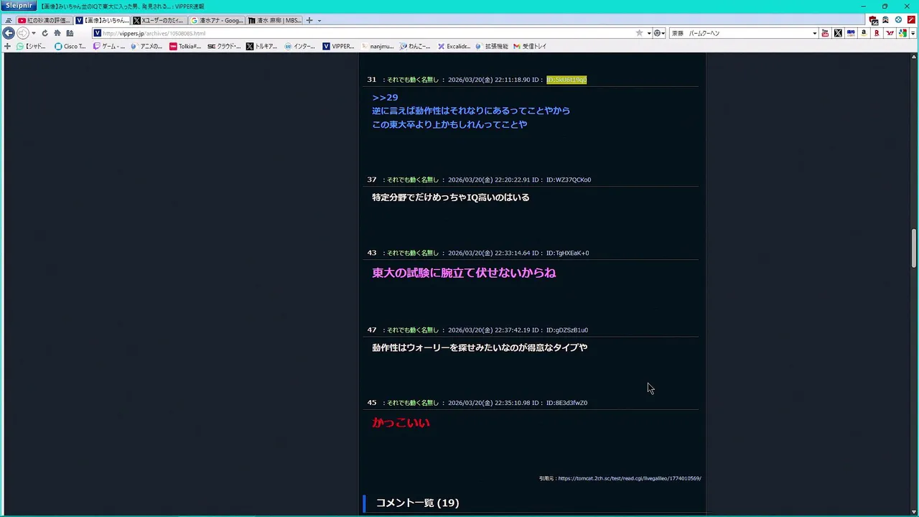919x517 pixels.
Task: Search with the multicolor Google maps-style icon
Action: (902, 33)
